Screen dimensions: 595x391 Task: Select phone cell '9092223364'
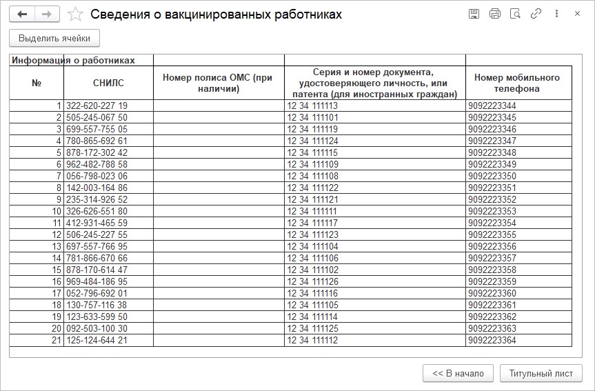coord(518,341)
